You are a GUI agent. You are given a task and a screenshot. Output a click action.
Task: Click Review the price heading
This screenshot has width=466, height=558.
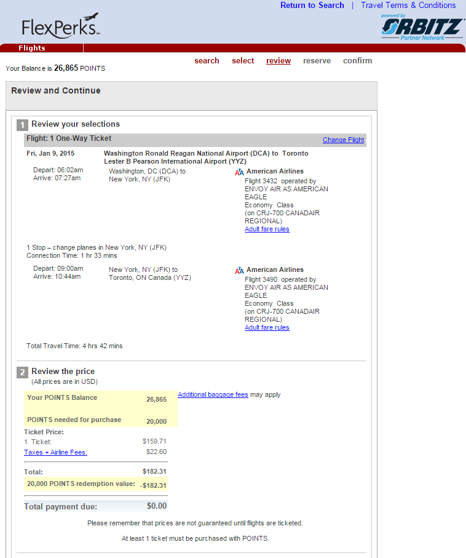63,372
